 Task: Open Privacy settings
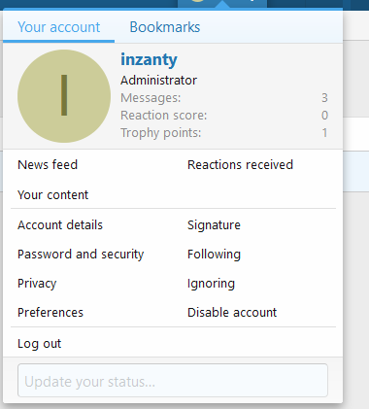coord(37,284)
